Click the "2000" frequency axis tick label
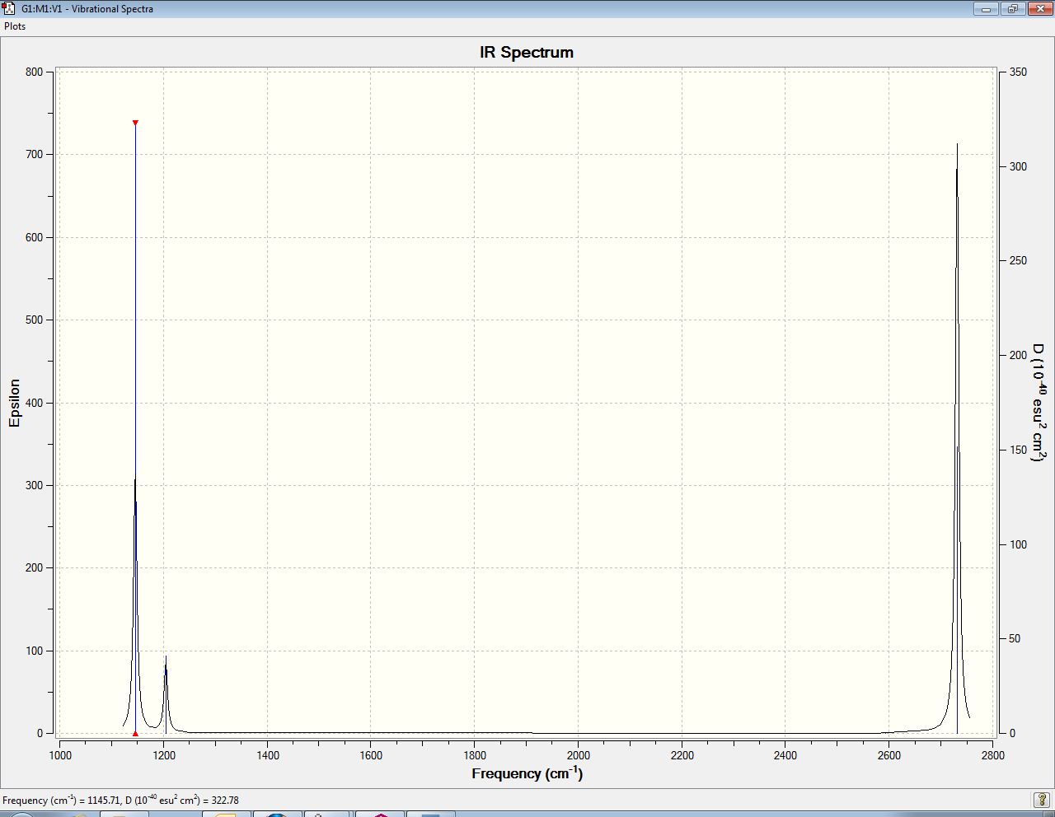This screenshot has height=817, width=1055. [579, 755]
